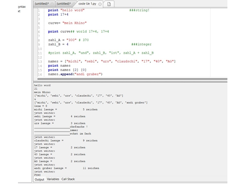
Task: Click the "sebi laenge =" output line
Action: click(60, 116)
